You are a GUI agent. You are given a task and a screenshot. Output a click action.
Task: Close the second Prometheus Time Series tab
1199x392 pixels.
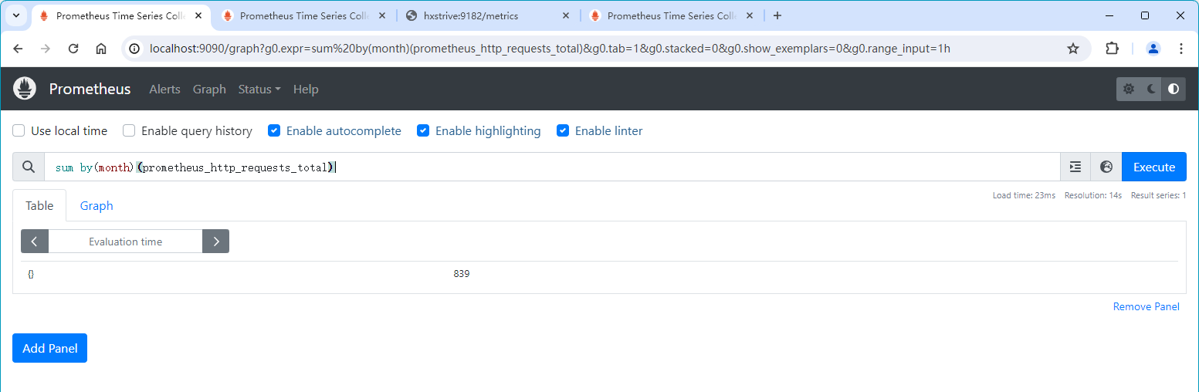coord(382,15)
